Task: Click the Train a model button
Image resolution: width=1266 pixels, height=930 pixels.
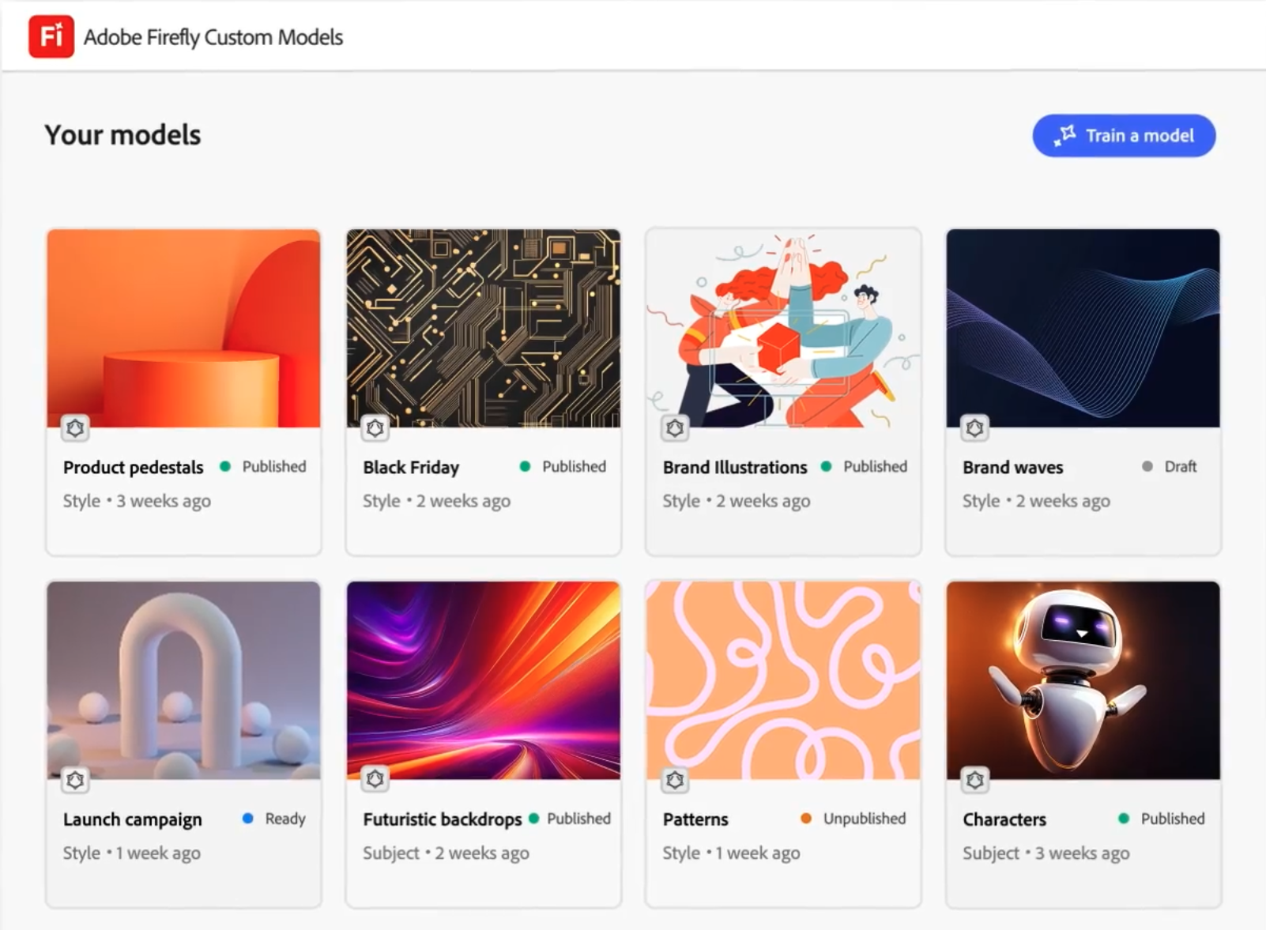Action: [1123, 136]
